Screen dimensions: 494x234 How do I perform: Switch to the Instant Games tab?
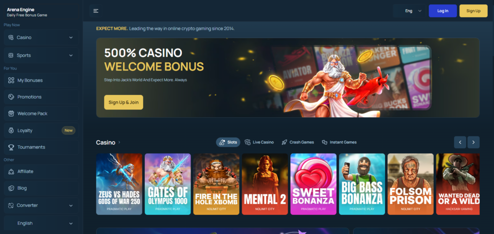[339, 142]
